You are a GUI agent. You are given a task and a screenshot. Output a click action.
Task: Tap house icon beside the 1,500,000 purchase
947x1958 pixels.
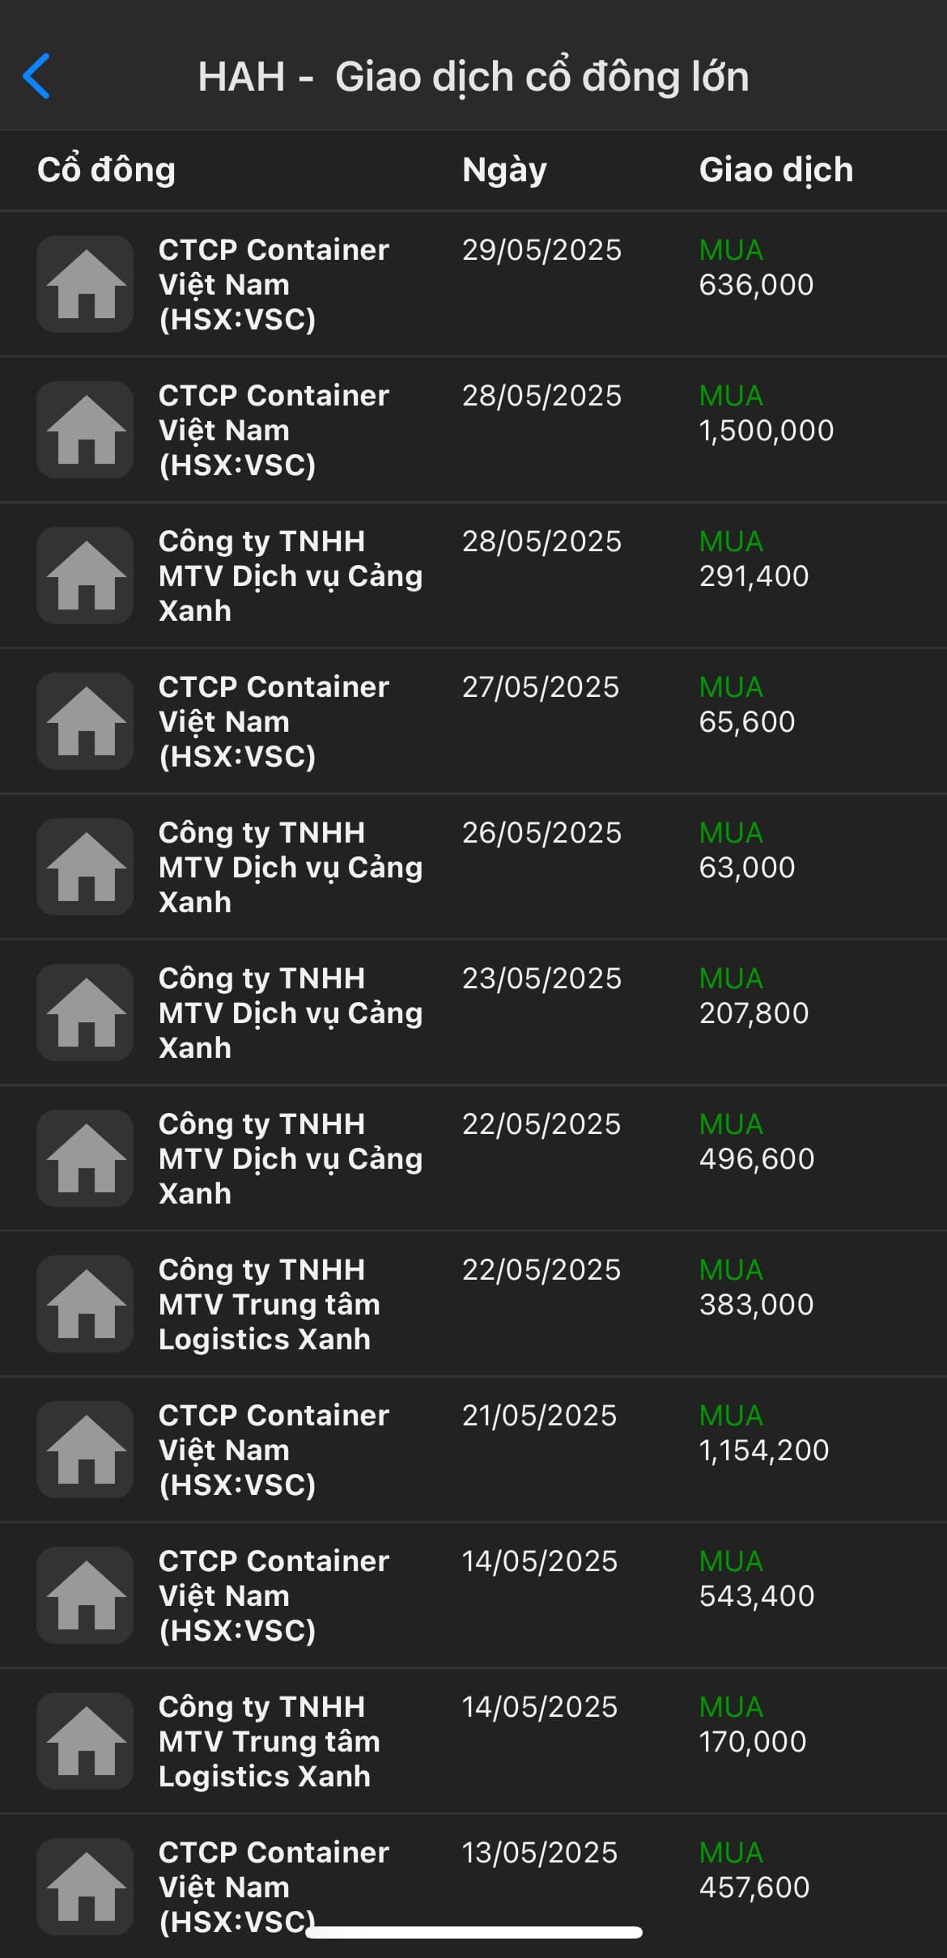click(x=85, y=430)
